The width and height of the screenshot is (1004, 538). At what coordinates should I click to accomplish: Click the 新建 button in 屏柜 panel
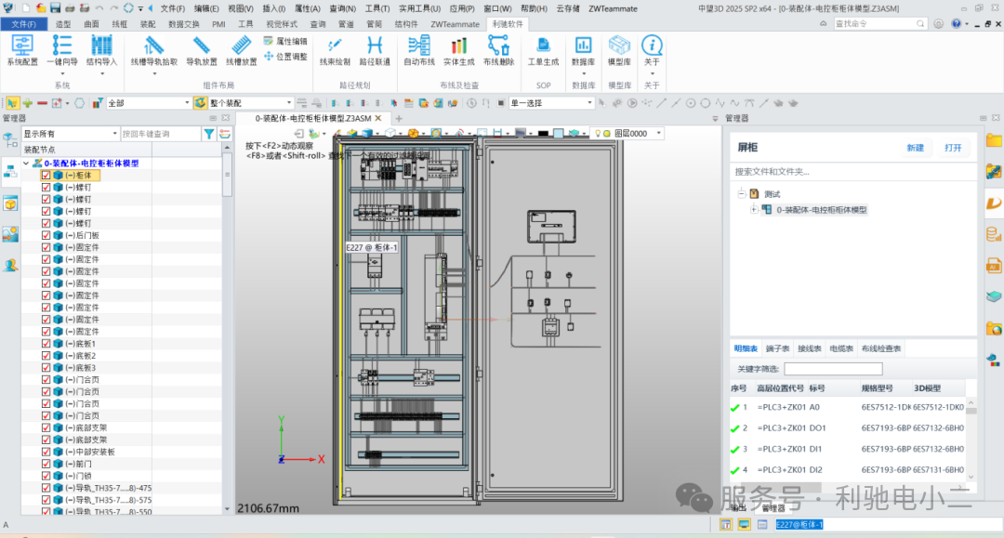[916, 148]
